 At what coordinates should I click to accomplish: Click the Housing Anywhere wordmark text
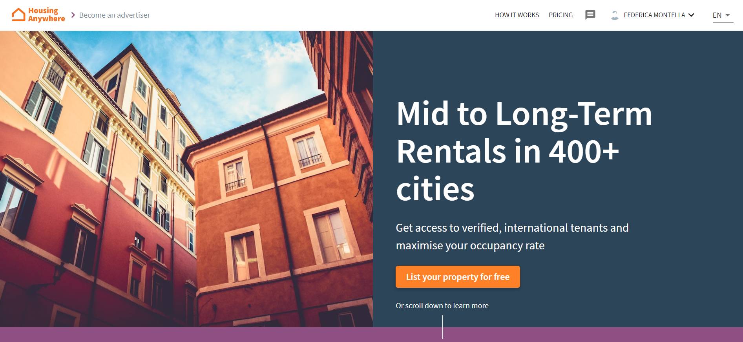pos(46,15)
